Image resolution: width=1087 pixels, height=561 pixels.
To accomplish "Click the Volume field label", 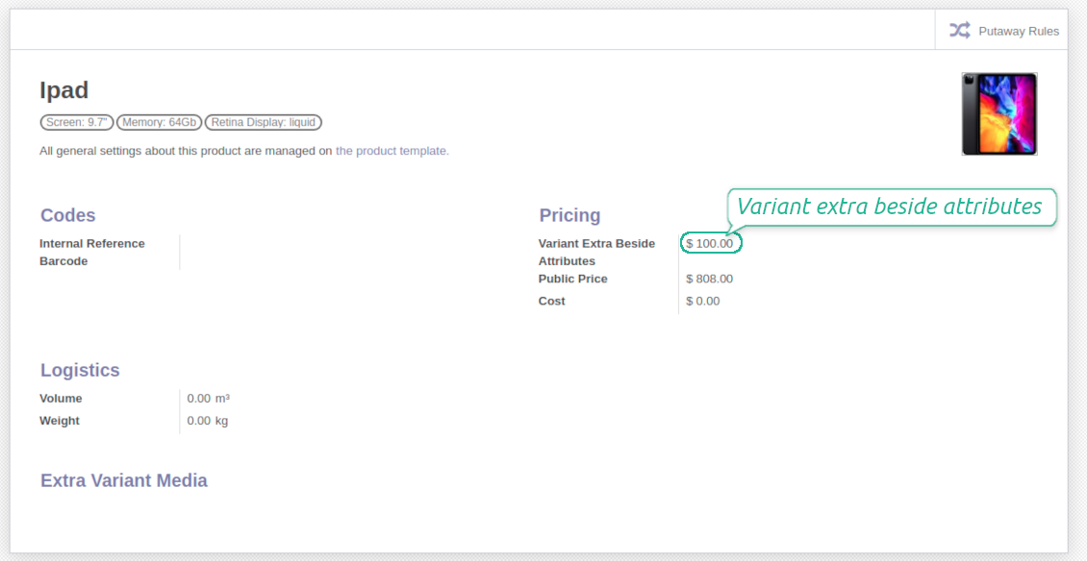I will [61, 399].
